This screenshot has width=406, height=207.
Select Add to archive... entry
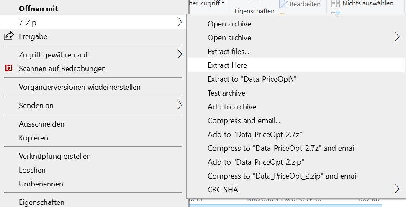(234, 107)
